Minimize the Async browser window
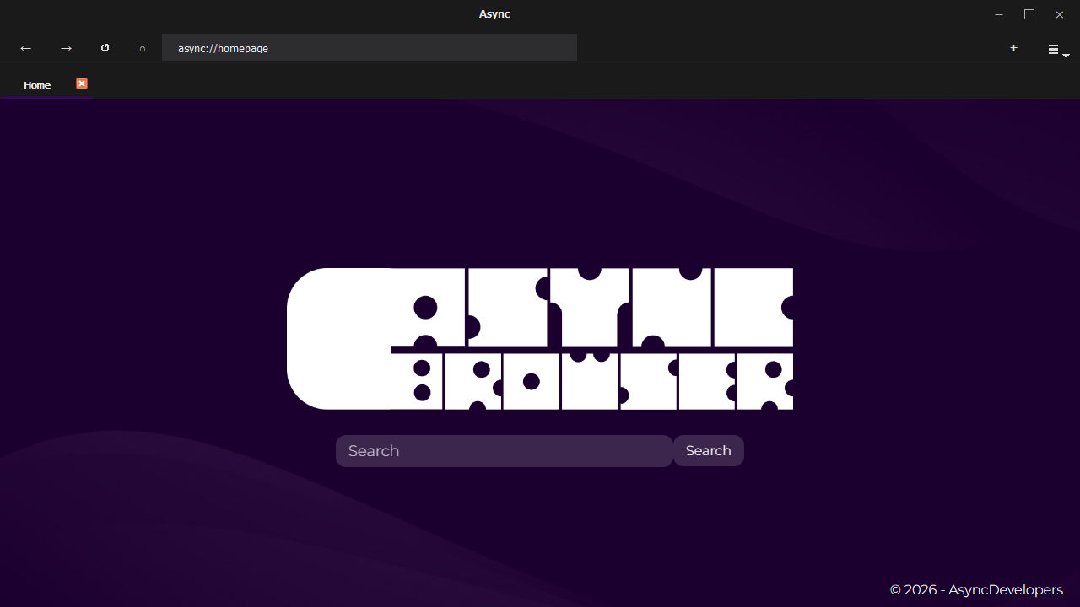Image resolution: width=1080 pixels, height=607 pixels. coord(999,14)
